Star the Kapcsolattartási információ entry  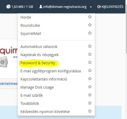point(90,79)
